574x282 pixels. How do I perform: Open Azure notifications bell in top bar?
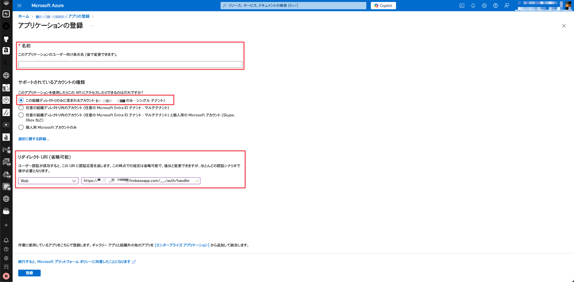click(473, 6)
